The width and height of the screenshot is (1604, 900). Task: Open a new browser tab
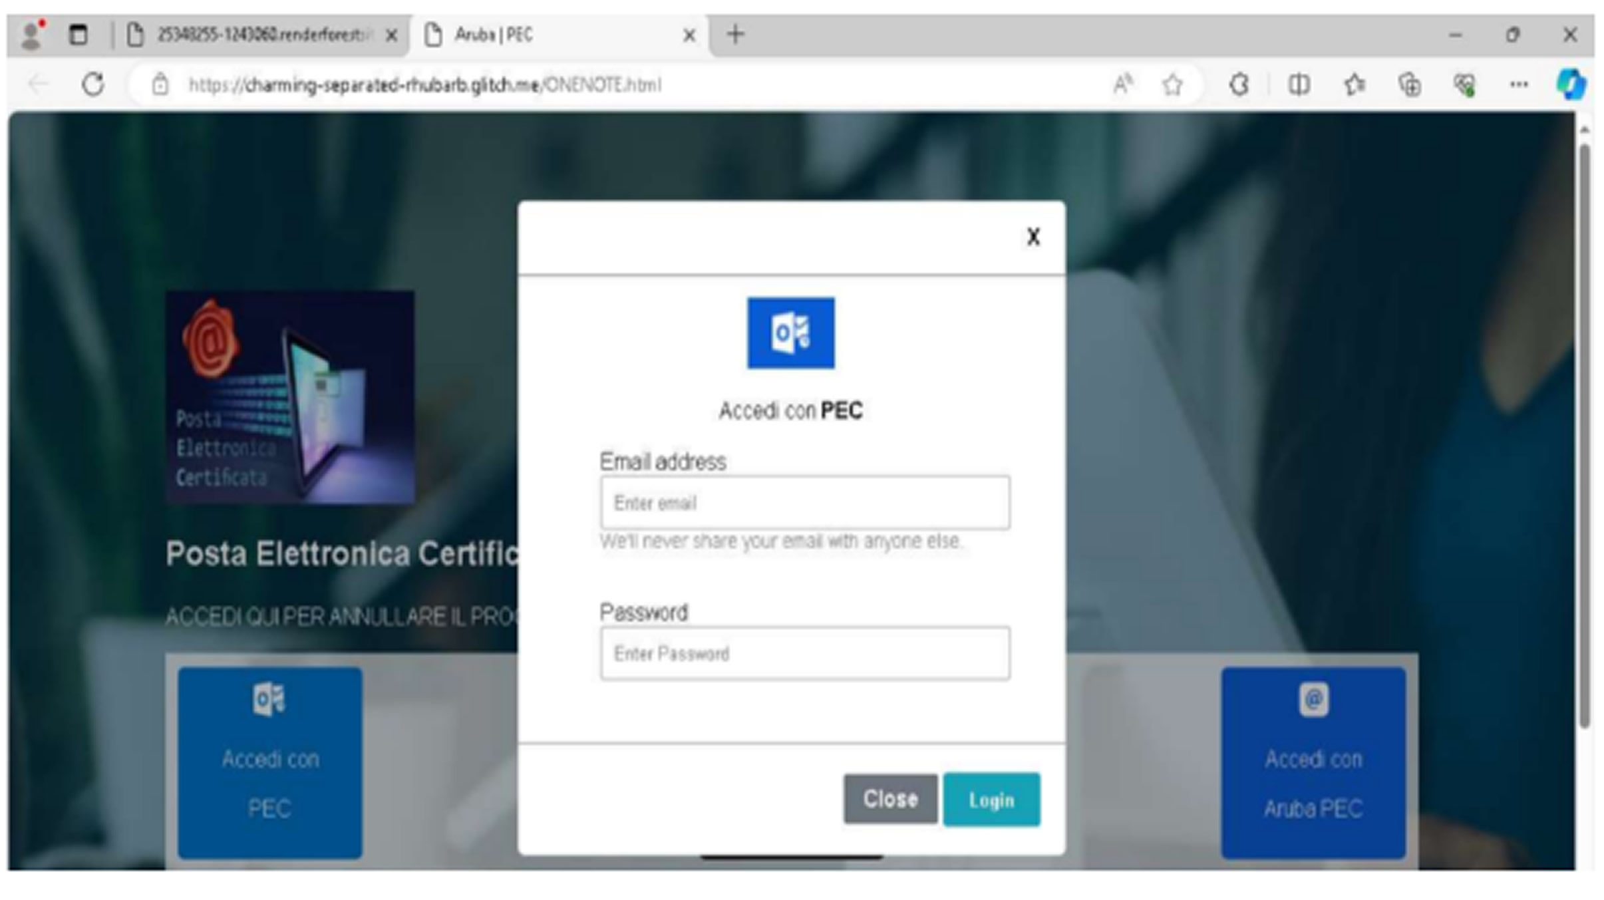tap(735, 35)
